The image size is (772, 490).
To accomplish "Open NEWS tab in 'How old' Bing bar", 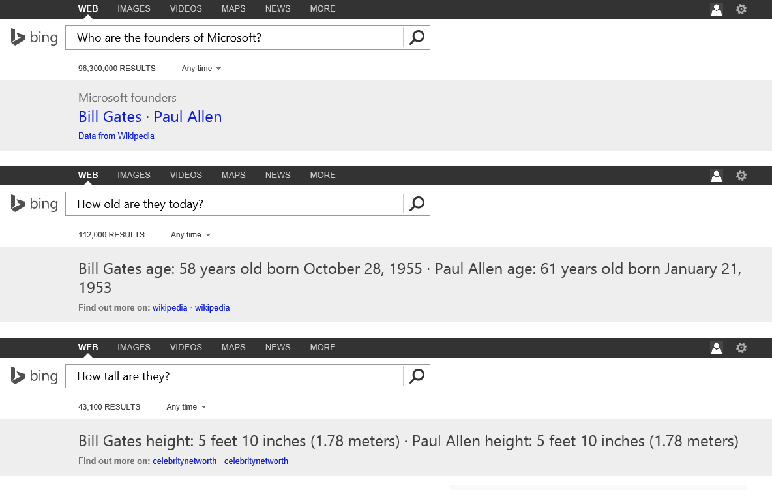I will (278, 176).
